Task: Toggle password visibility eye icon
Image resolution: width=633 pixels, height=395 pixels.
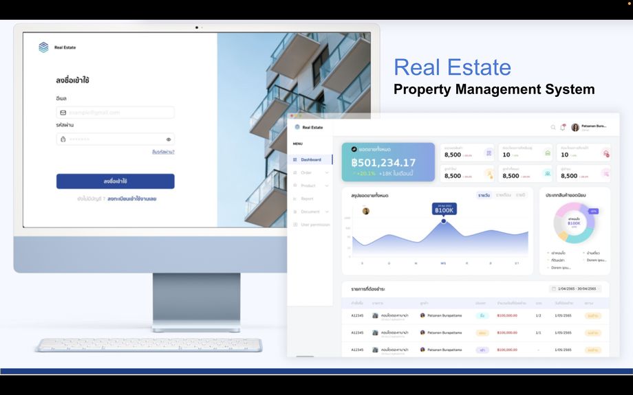Action: (169, 139)
